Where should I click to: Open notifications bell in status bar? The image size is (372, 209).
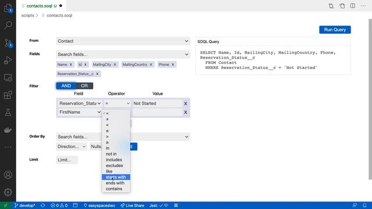[x=364, y=206]
